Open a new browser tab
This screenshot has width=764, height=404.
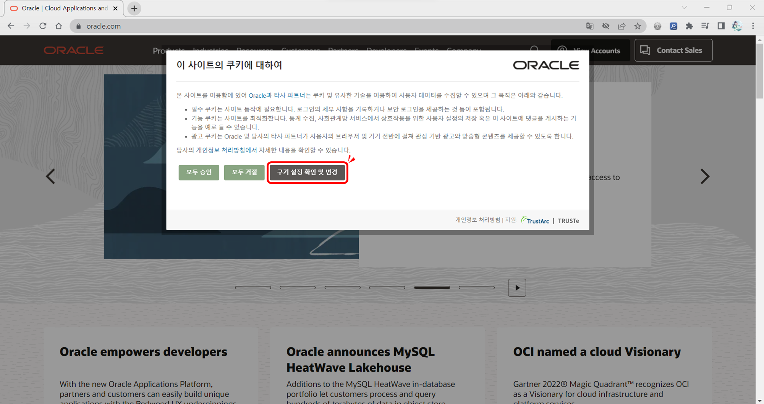point(134,8)
